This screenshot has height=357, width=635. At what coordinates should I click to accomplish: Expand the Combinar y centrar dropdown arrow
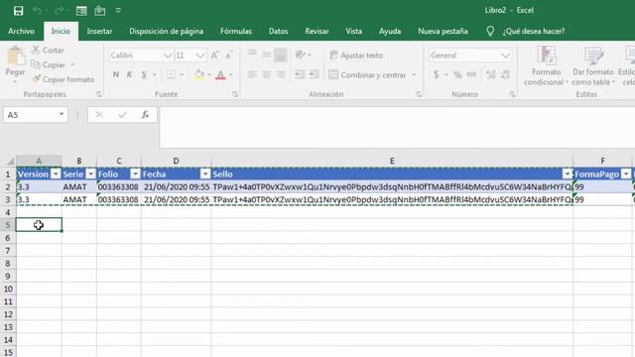[x=414, y=75]
